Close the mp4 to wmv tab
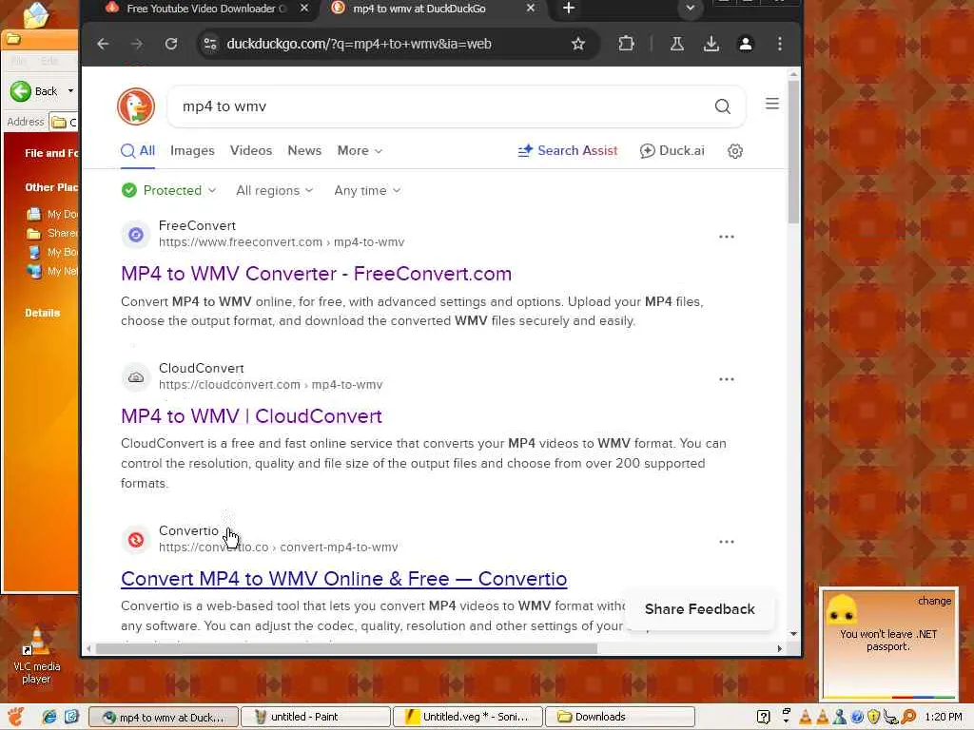This screenshot has height=730, width=974. [530, 8]
